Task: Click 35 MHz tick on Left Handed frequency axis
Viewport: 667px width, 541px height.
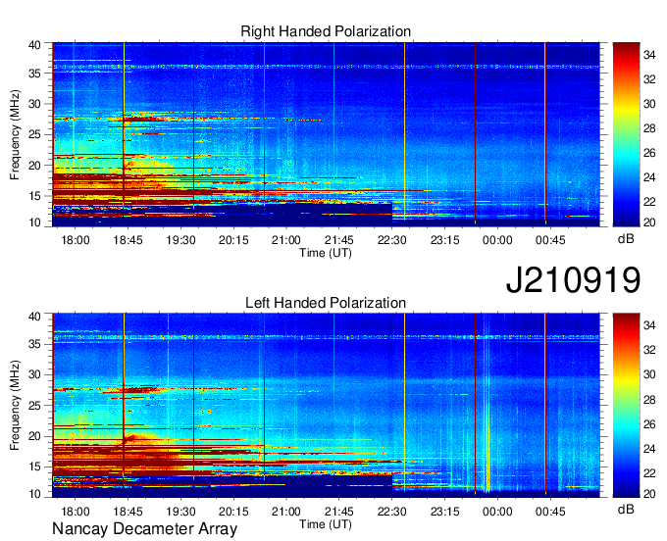Action: click(34, 344)
